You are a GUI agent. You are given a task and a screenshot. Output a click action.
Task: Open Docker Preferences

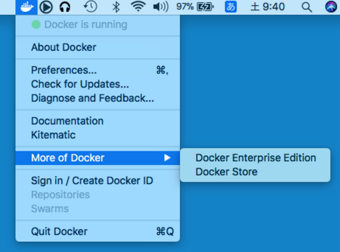[64, 70]
